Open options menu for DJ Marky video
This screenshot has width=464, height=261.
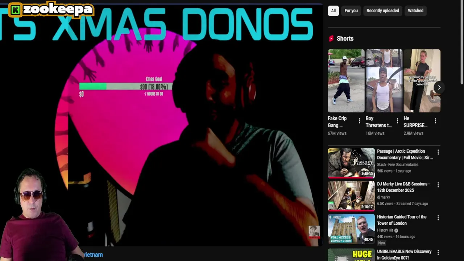[x=438, y=185]
